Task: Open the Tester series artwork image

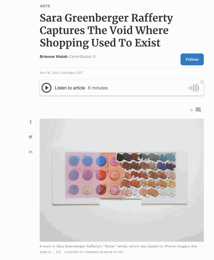Action: click(x=122, y=180)
